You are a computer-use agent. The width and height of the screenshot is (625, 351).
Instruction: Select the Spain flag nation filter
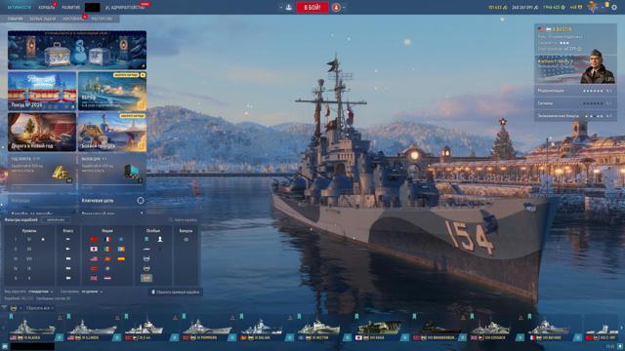pyautogui.click(x=121, y=258)
